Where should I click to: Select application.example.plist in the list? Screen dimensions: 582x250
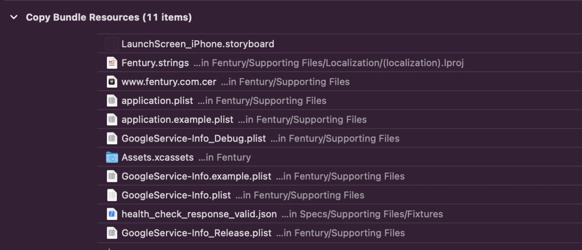(x=340, y=120)
